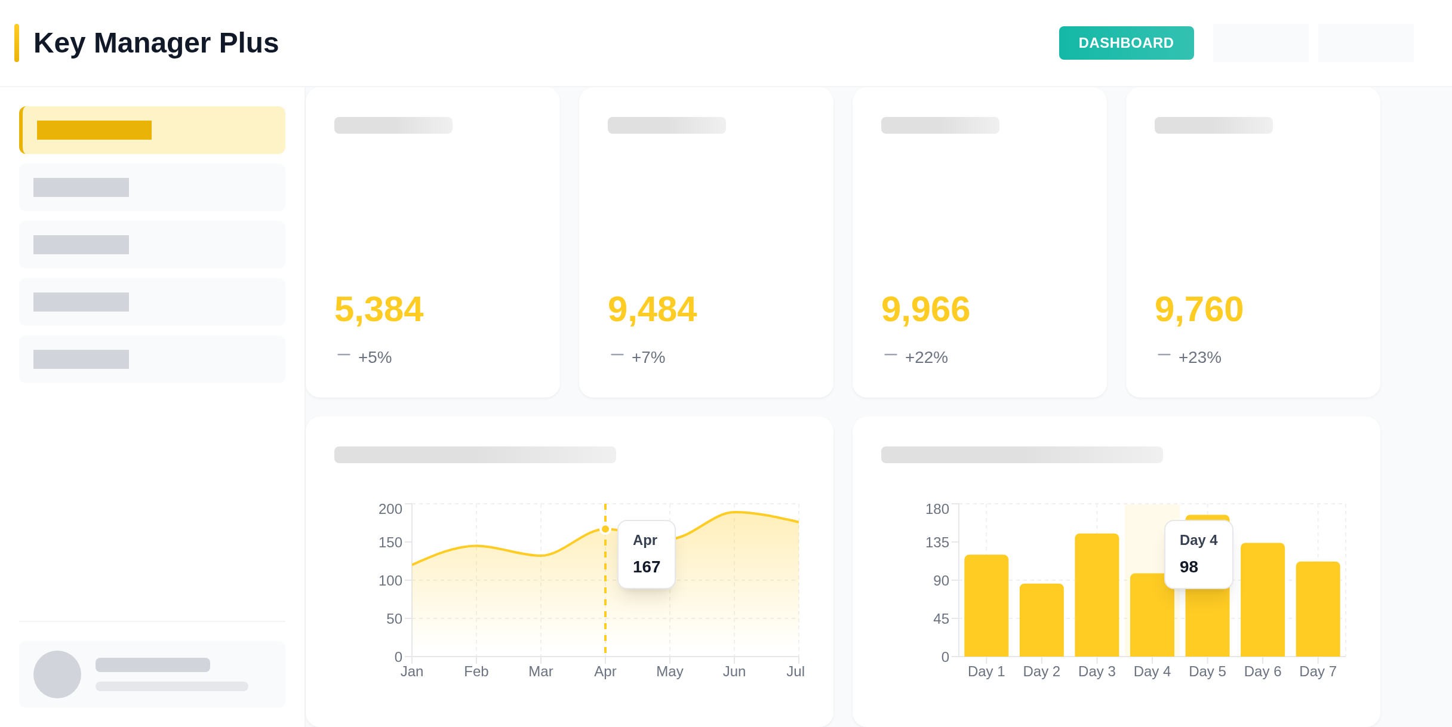Screen dimensions: 1452x727
Task: Click the Apr data point on line chart
Action: point(605,529)
